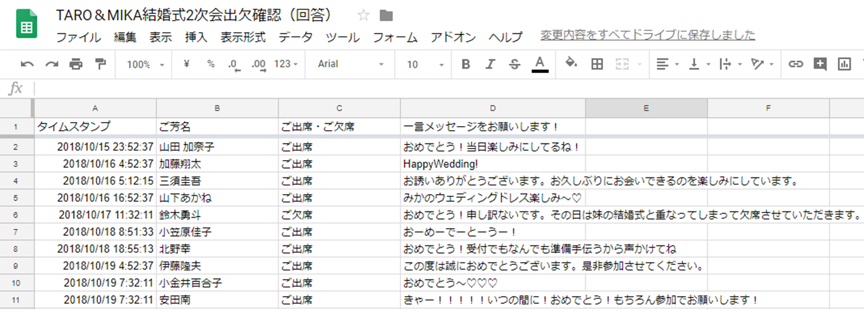Increase decimal places

pos(259,65)
